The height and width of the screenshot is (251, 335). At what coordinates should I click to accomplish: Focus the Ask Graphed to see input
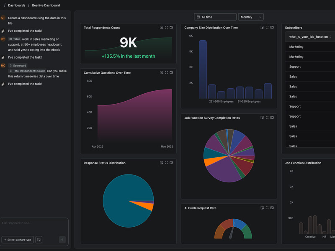34,223
